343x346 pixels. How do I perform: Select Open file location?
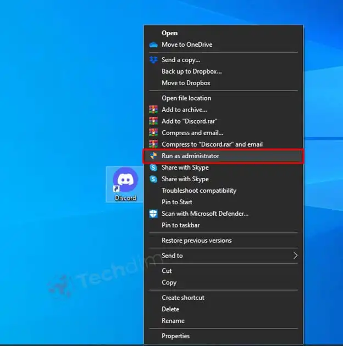(x=186, y=98)
